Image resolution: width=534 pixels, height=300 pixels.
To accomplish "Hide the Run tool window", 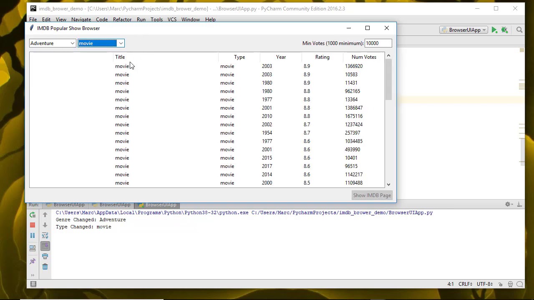I will tap(519, 204).
